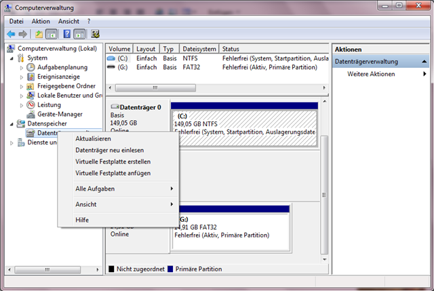The width and height of the screenshot is (434, 291).
Task: Open Ereignisanzeige tree node
Action: [58, 77]
